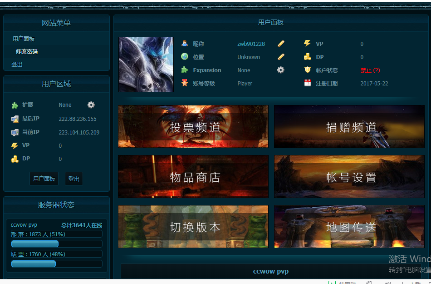Viewport: 431px width, 284px height.
Task: Open the 帐号设置 account settings banner
Action: pyautogui.click(x=348, y=176)
